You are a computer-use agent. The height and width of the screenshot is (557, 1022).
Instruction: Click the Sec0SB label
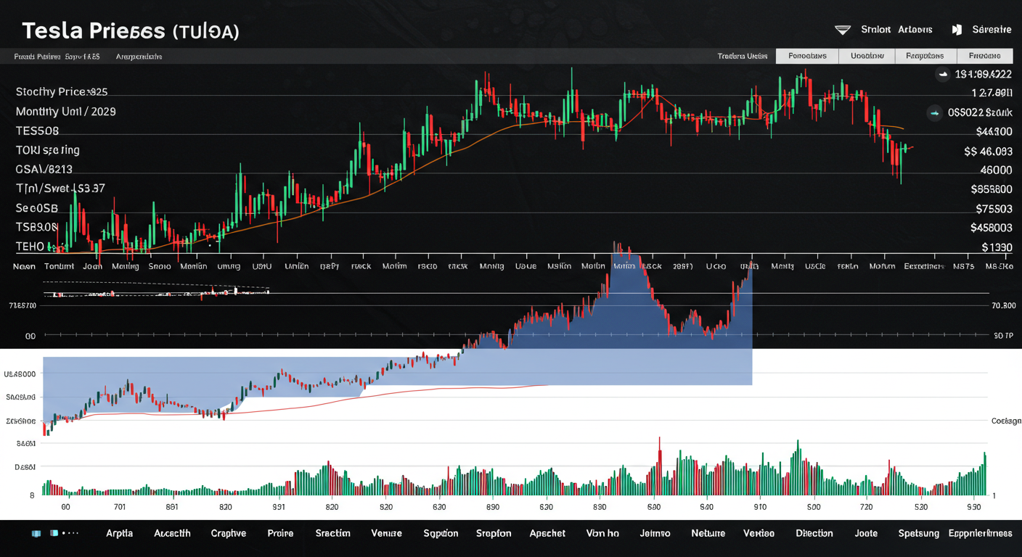click(x=36, y=208)
